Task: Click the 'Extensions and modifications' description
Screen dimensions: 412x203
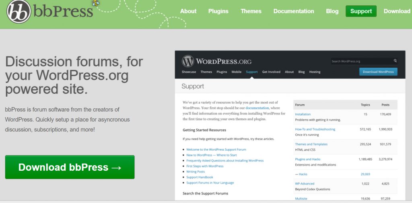Action: tap(315, 165)
